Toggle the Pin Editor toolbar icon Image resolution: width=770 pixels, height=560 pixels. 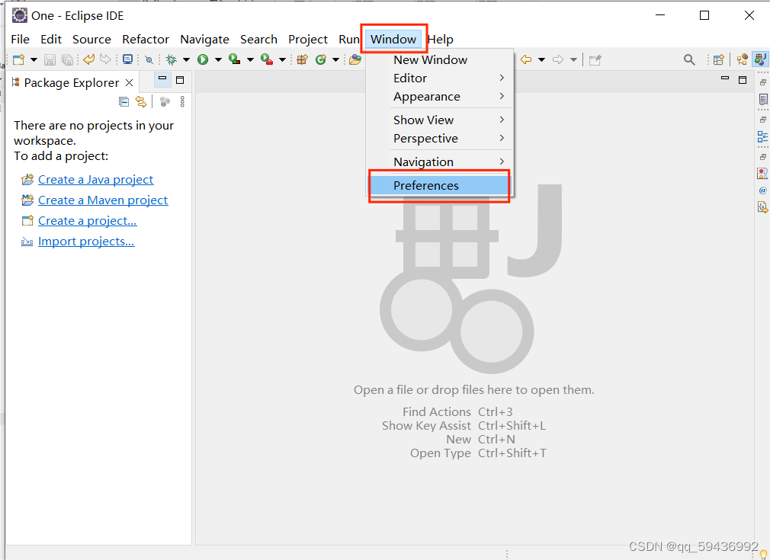tap(595, 60)
